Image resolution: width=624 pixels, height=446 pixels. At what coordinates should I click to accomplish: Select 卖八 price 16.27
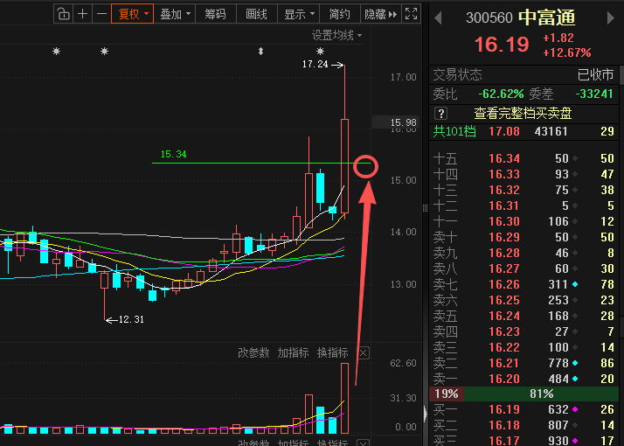(x=504, y=268)
